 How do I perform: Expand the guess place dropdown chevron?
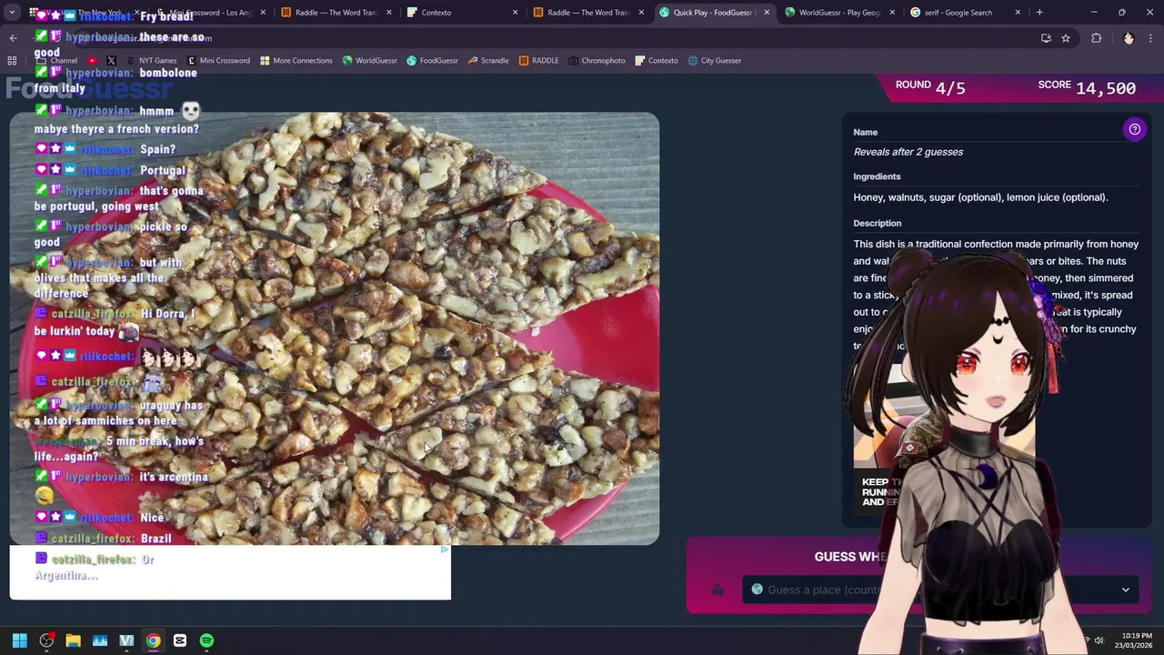(x=1125, y=589)
